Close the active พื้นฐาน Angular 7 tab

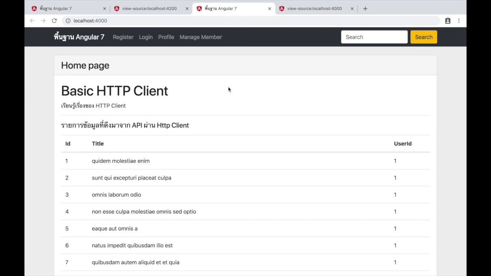coord(270,8)
